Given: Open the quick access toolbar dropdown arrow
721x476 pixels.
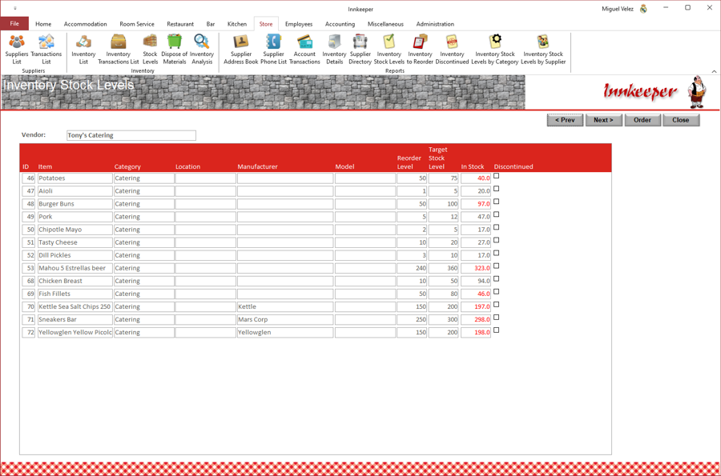Looking at the screenshot, I should point(15,8).
